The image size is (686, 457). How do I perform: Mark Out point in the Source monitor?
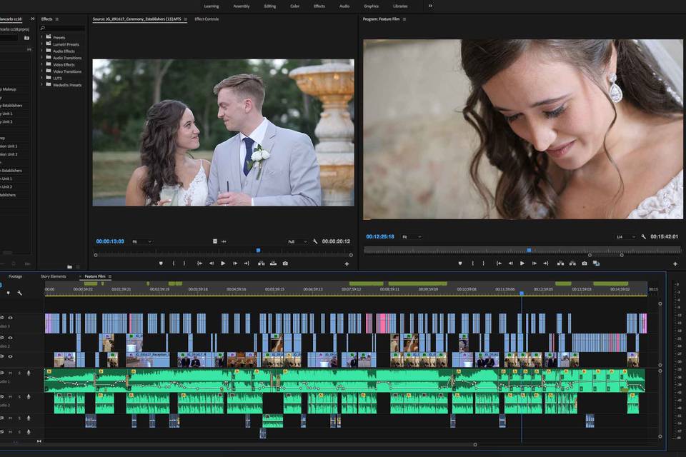point(184,263)
